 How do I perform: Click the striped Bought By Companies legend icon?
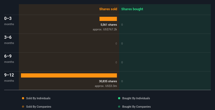pyautogui.click(x=119, y=107)
